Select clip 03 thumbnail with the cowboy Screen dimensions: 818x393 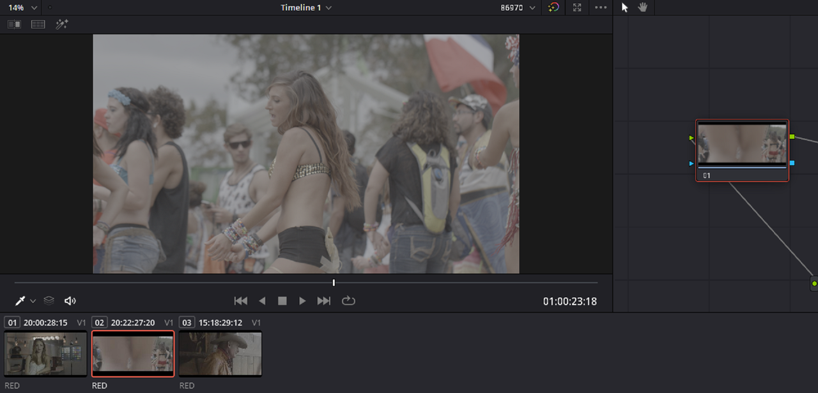click(x=220, y=353)
